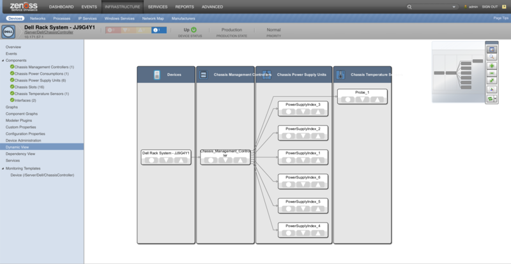Click the up triangle on PowerSupplyIndex_5 node
Viewport: 511px width, 264px height.
click(317, 209)
